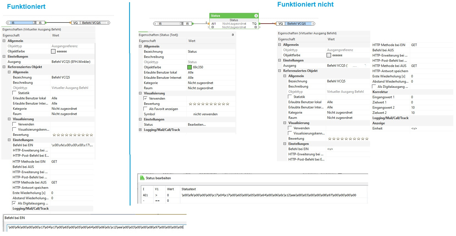Collapse Visualisierung section in right panel
This screenshot has height=236, width=456.
[x=285, y=123]
